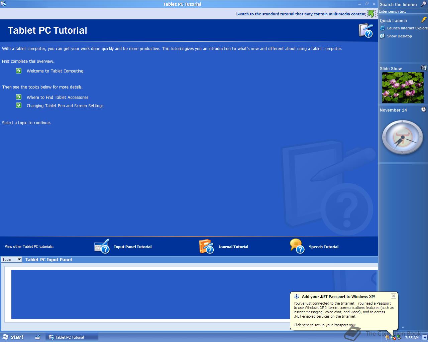Click the Slide Show camera icon
Viewport: 428px width, 342px height.
[424, 68]
